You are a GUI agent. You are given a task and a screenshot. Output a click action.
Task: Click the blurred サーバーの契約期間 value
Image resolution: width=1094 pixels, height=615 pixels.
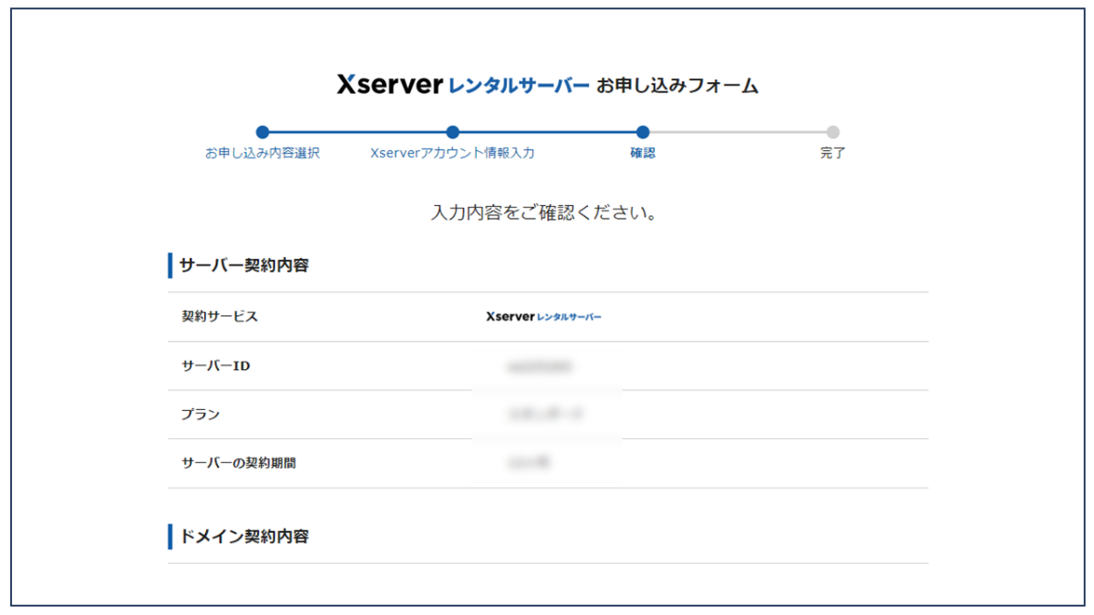530,463
